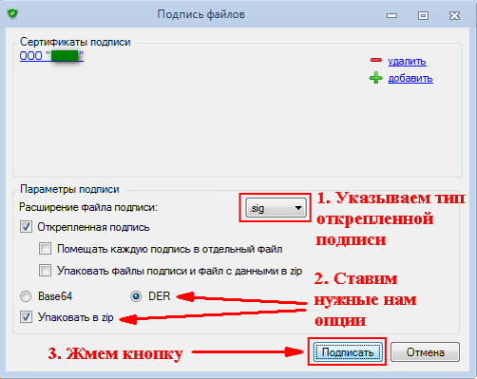Click the Подписать button
Image resolution: width=477 pixels, height=379 pixels.
(348, 352)
